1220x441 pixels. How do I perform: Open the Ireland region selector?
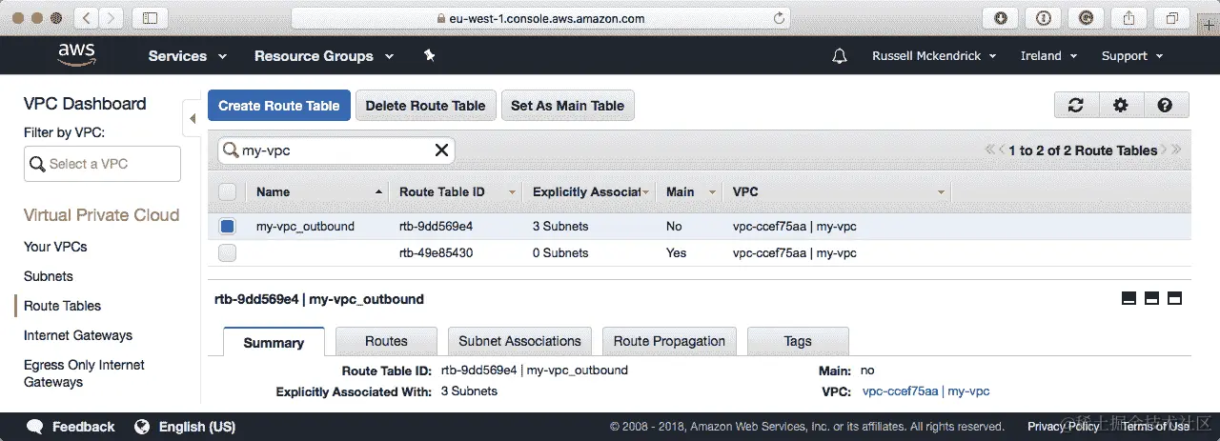(x=1048, y=56)
